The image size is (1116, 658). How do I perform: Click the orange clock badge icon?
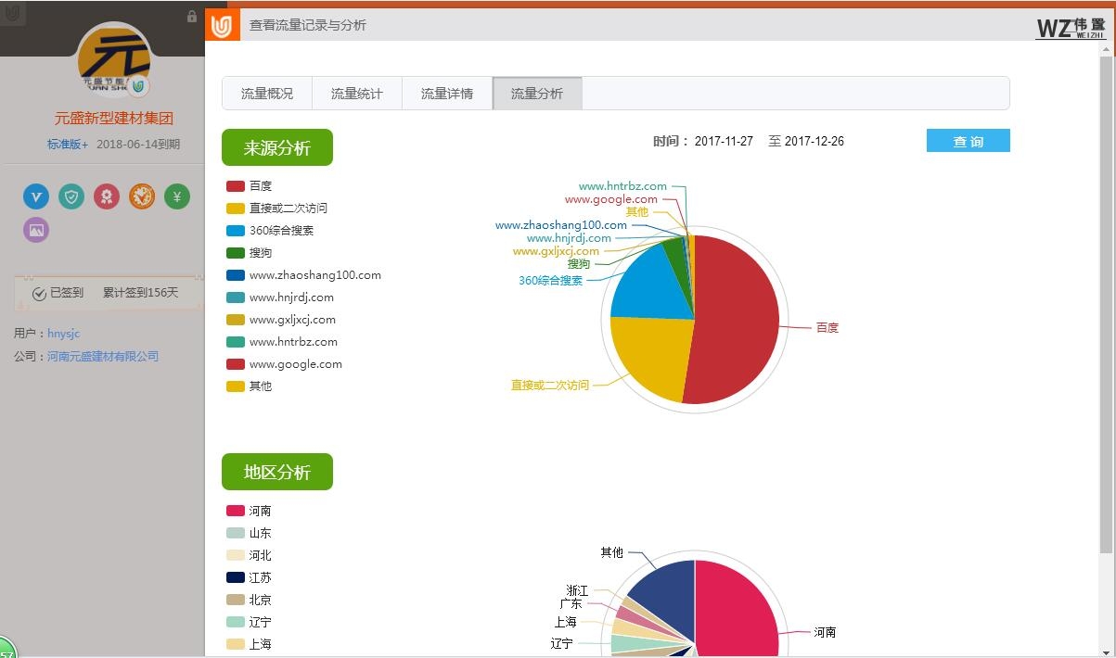142,196
